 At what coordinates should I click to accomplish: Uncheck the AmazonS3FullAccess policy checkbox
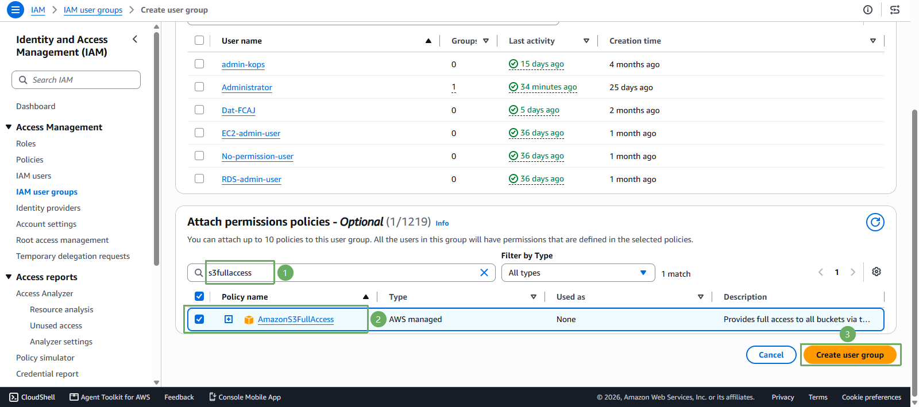[199, 319]
